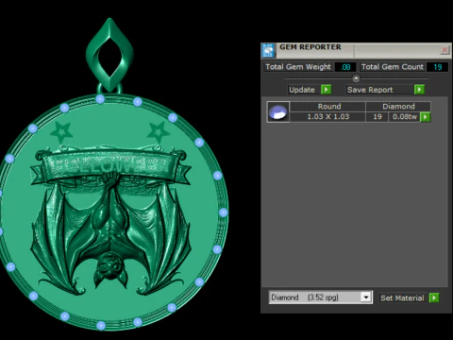Select the hanging bat relief on pendant
Screen dimensions: 453x340
110,233
